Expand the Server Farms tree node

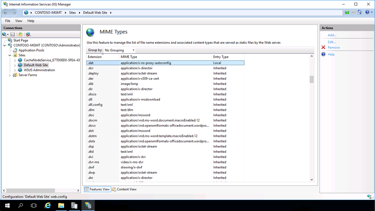click(x=10, y=75)
